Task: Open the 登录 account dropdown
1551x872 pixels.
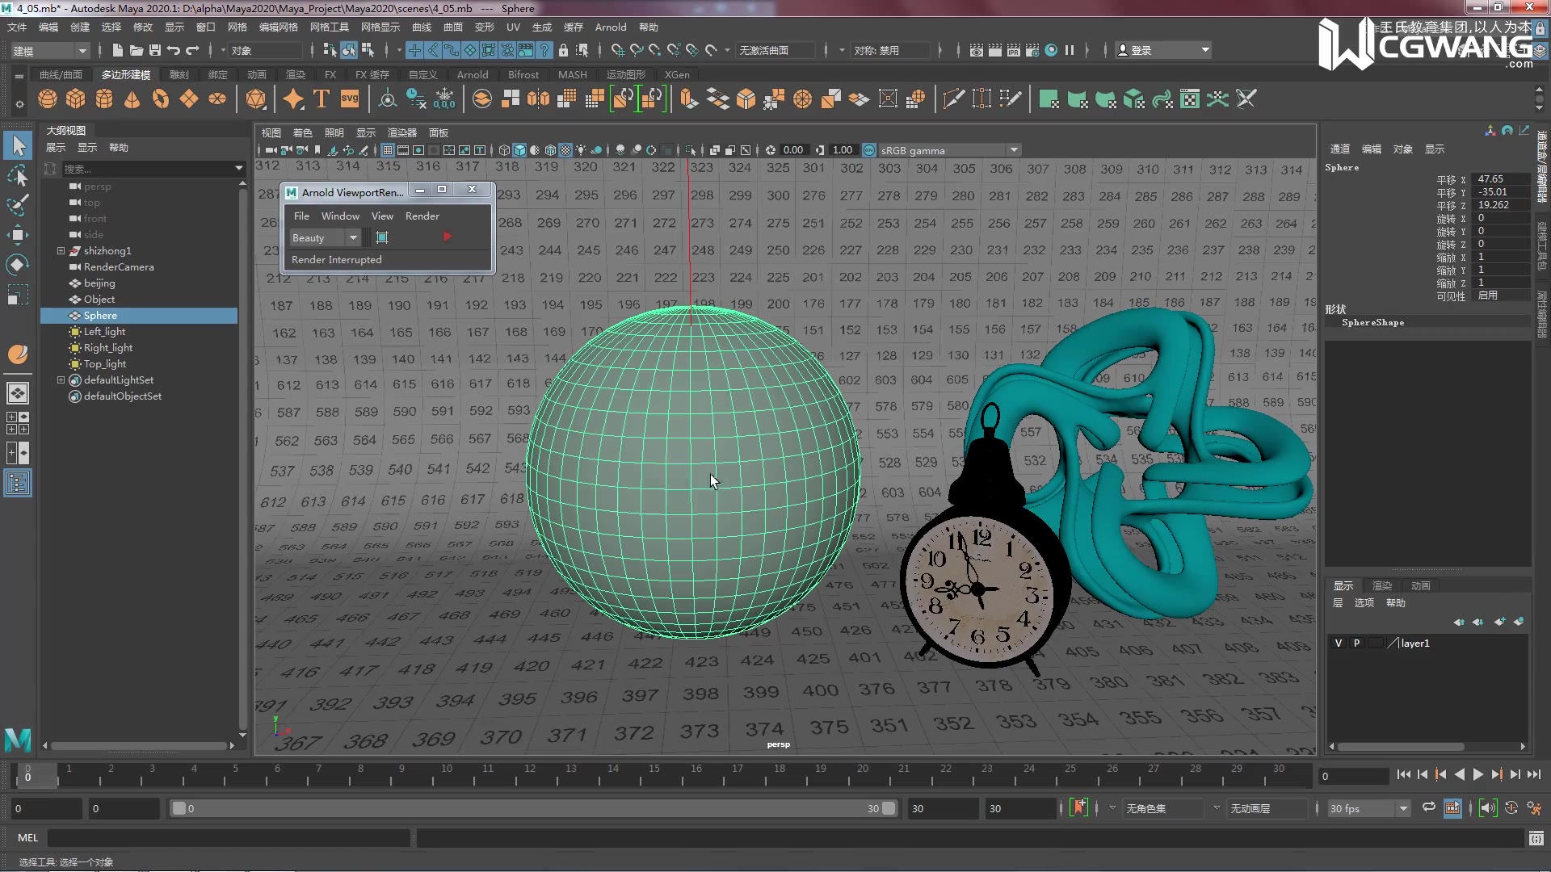Action: point(1163,50)
